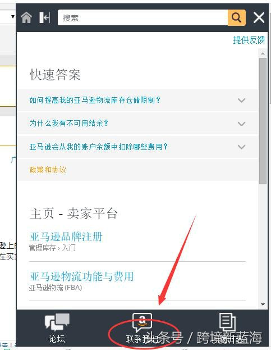The image size is (271, 350).
Task: Click the question 为什么我有不可用结余？
Action: 69,123
